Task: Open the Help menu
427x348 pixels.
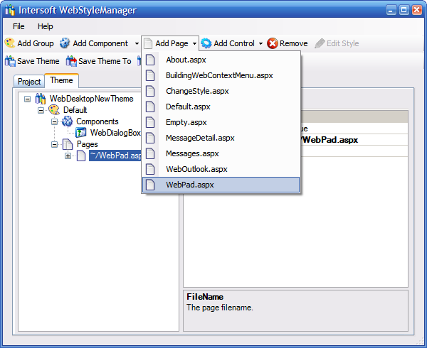Action: [45, 26]
